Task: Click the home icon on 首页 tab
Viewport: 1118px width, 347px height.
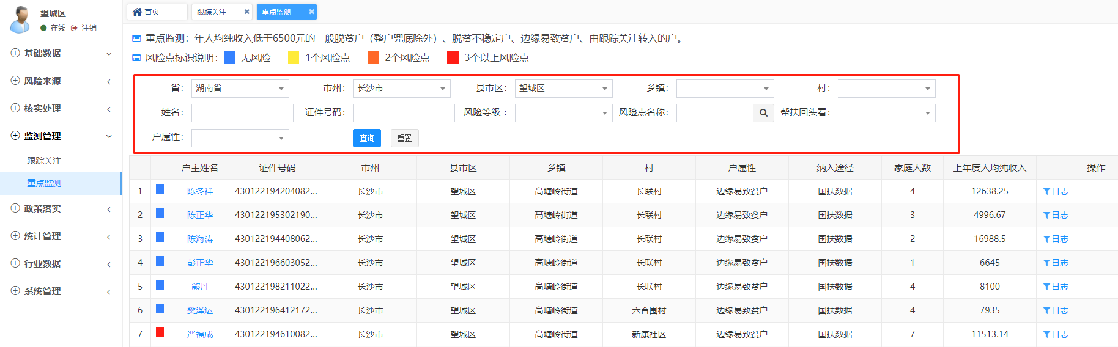Action: (x=137, y=12)
